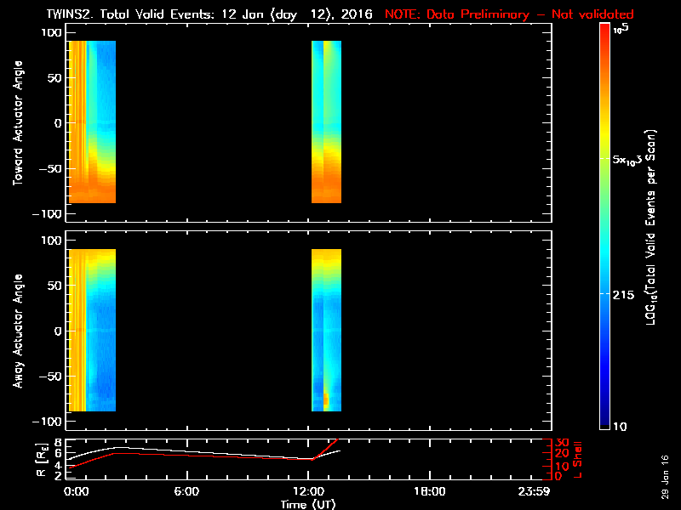Click the "5x10^3" color bar label
Image resolution: width=681 pixels, height=510 pixels.
[627, 160]
